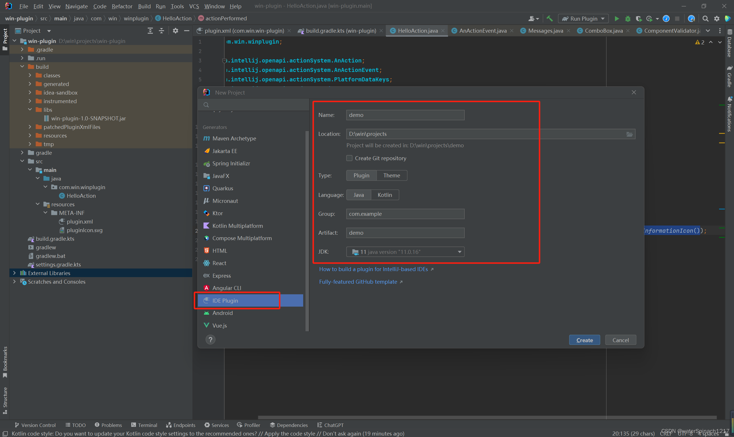
Task: Click the Collapse All icon in Project panel
Action: click(161, 31)
